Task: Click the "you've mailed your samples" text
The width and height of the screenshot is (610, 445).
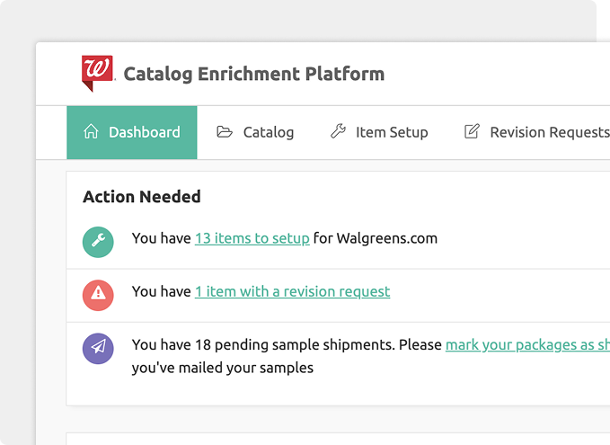Action: point(222,367)
